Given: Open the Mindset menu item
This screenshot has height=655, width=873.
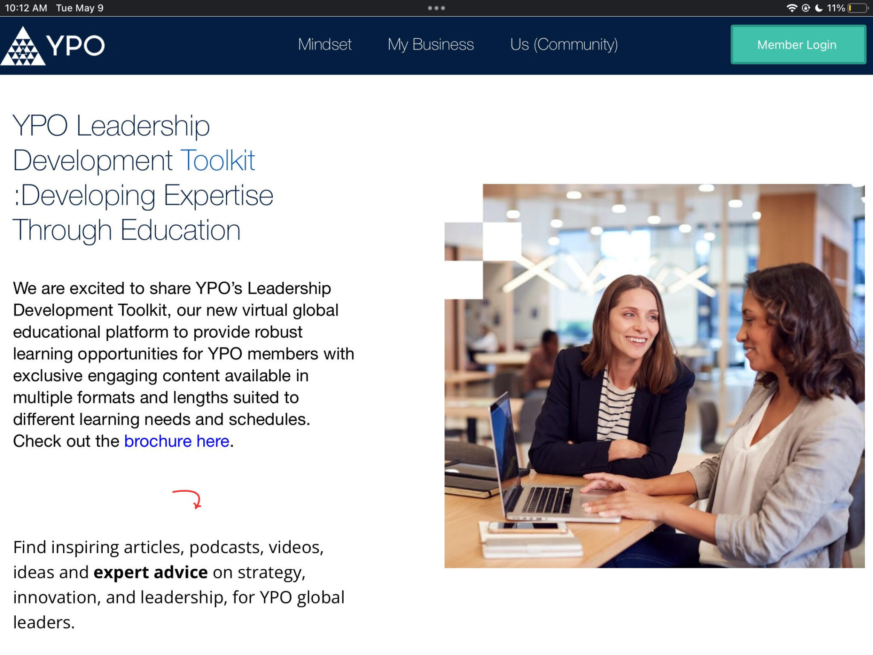Looking at the screenshot, I should coord(325,44).
